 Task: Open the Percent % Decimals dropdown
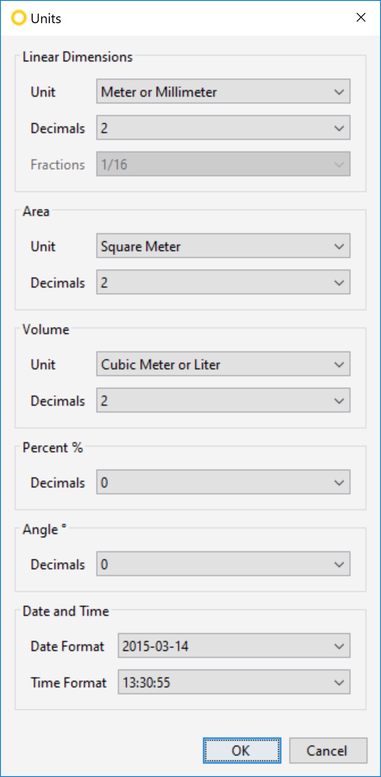pos(223,482)
